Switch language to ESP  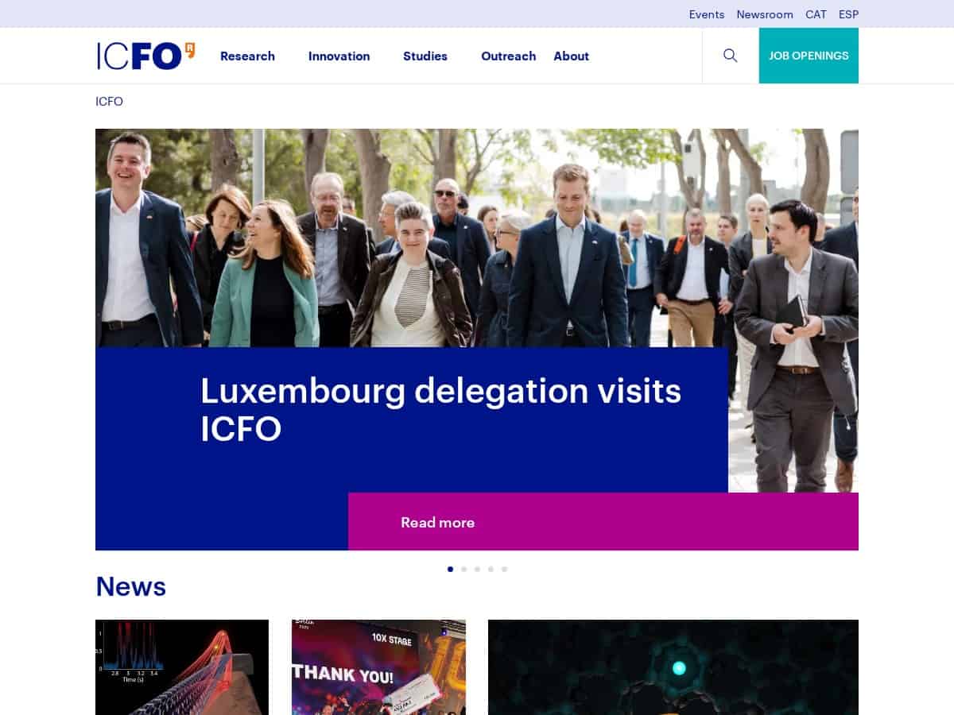coord(848,14)
